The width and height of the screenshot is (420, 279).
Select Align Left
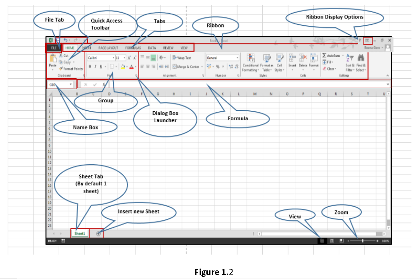coord(142,66)
